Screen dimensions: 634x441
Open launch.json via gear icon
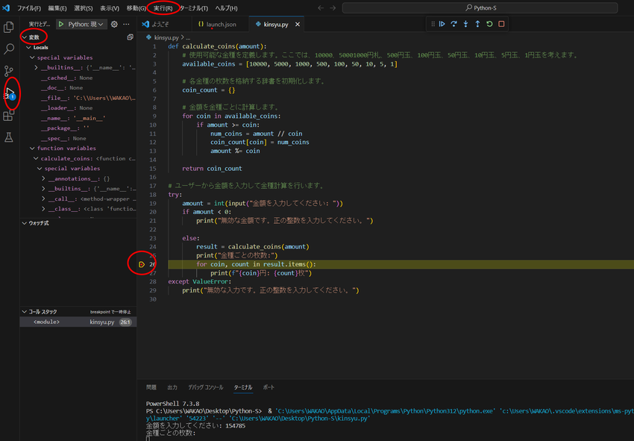(114, 25)
